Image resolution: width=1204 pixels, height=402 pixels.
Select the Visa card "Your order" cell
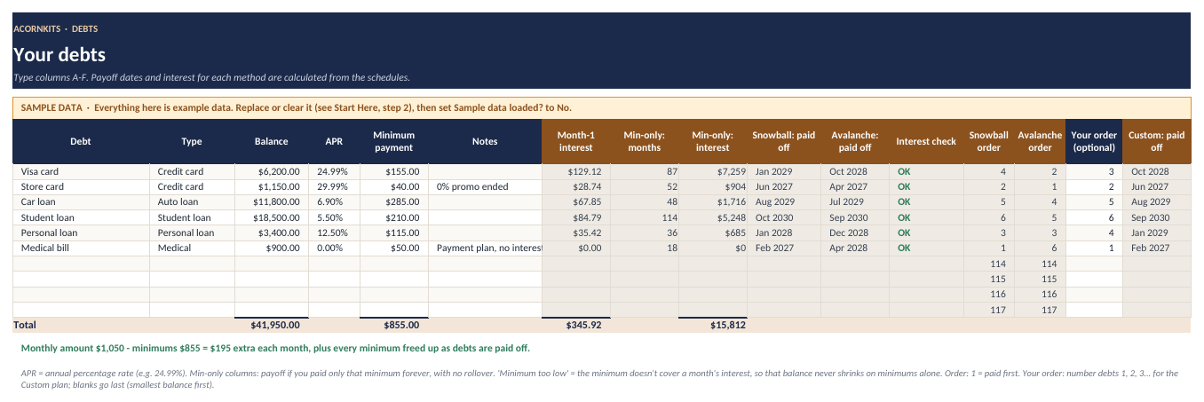1094,171
